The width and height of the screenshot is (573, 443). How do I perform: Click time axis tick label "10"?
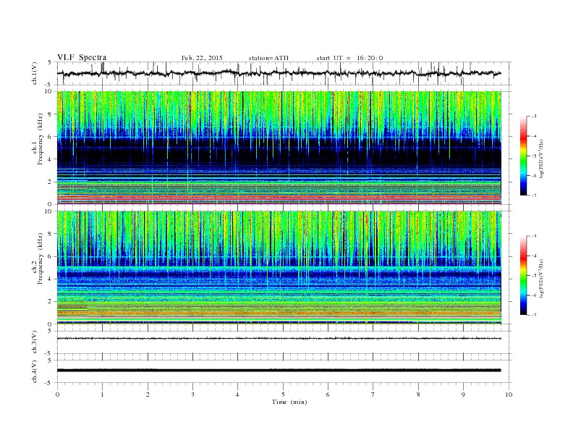(x=509, y=395)
